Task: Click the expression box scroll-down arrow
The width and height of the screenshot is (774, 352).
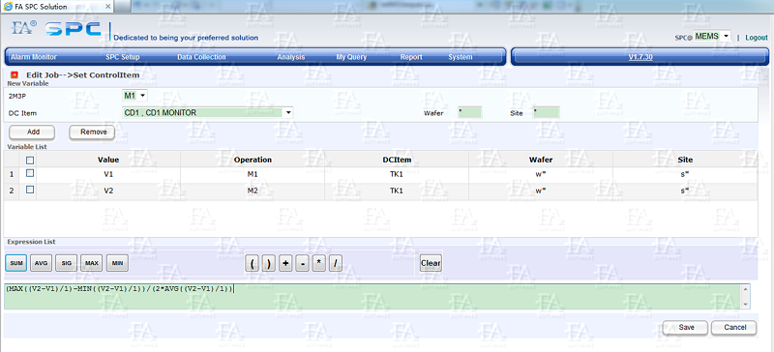Action: click(x=746, y=305)
